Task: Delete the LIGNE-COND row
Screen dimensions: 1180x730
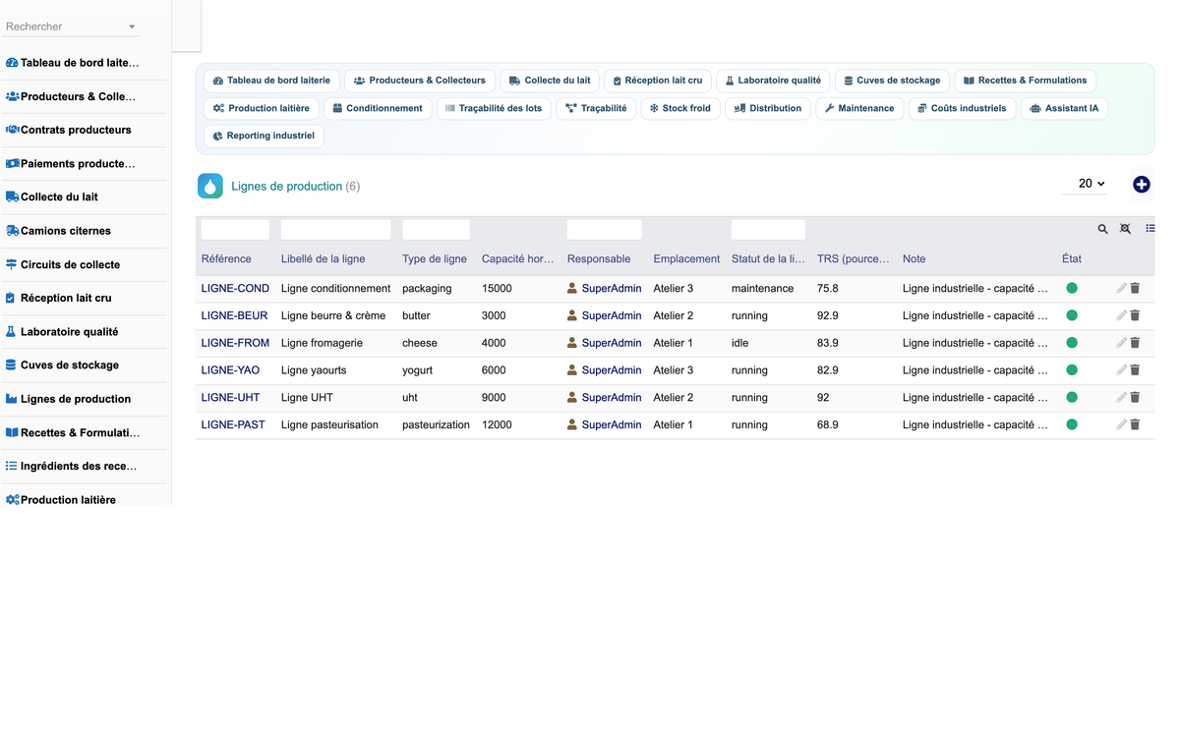Action: 1135,288
